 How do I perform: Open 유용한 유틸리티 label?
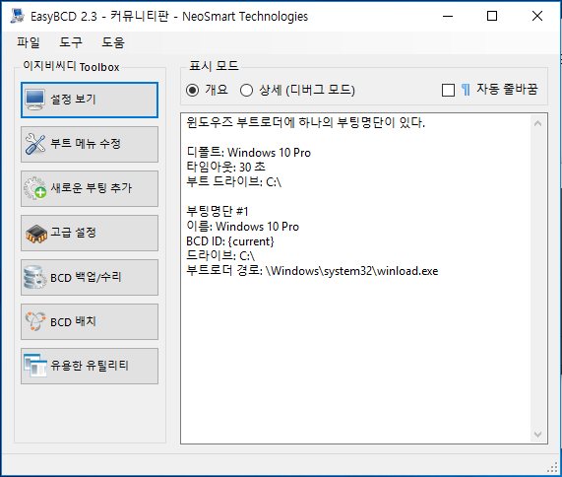90,366
